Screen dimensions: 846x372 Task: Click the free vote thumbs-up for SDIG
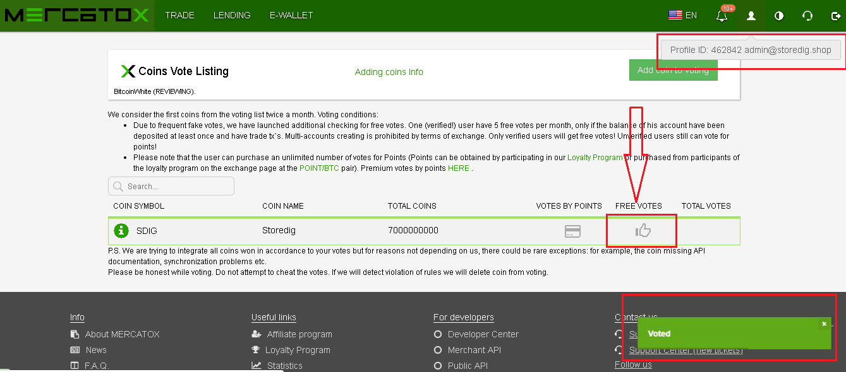pos(643,231)
